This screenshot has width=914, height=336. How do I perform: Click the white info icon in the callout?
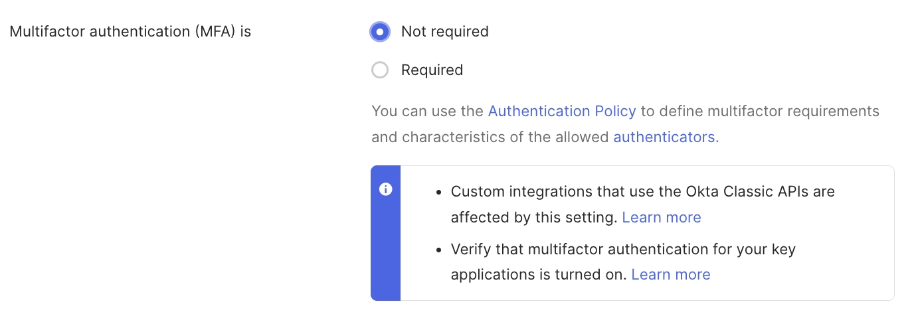click(385, 190)
